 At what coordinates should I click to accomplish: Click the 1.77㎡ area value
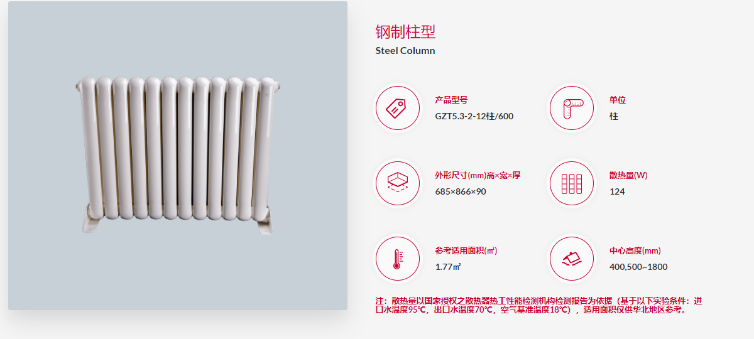tap(448, 267)
